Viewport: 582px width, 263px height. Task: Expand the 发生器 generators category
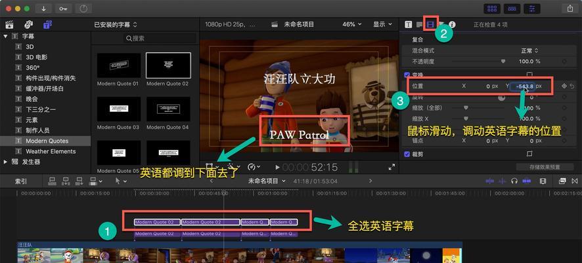(5, 162)
